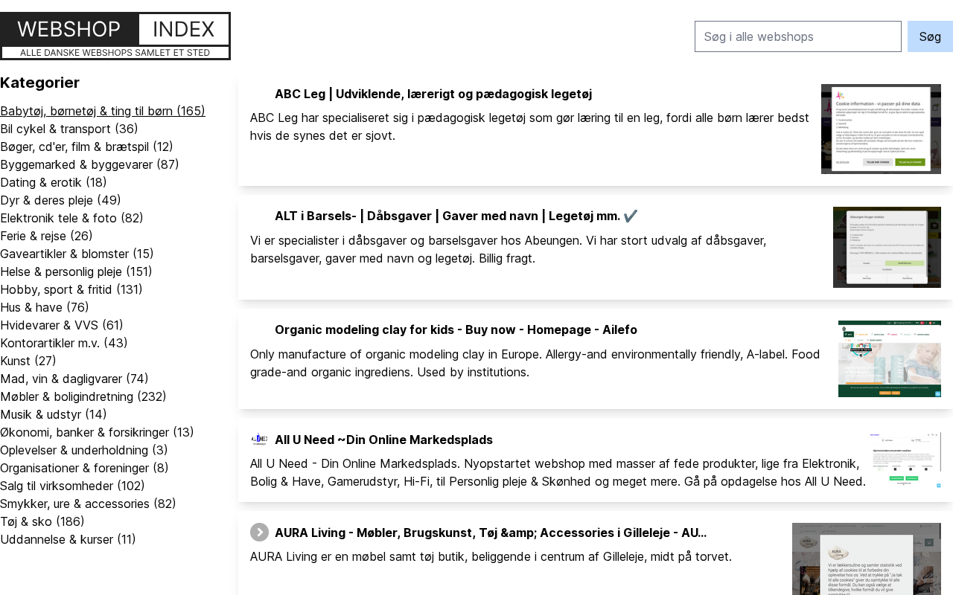
Task: Open the Abeungen screenshot thumbnail
Action: 887,247
